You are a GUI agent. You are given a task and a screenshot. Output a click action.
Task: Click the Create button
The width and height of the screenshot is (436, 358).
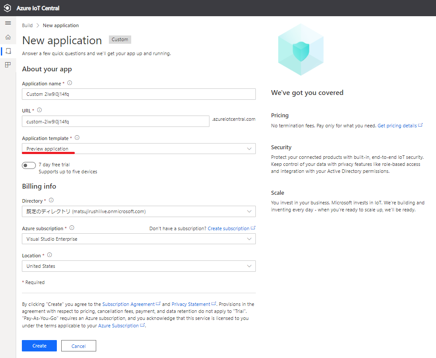pyautogui.click(x=39, y=346)
